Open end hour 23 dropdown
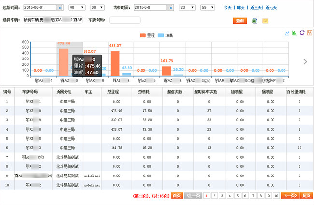314x205 pixels. pyautogui.click(x=187, y=8)
